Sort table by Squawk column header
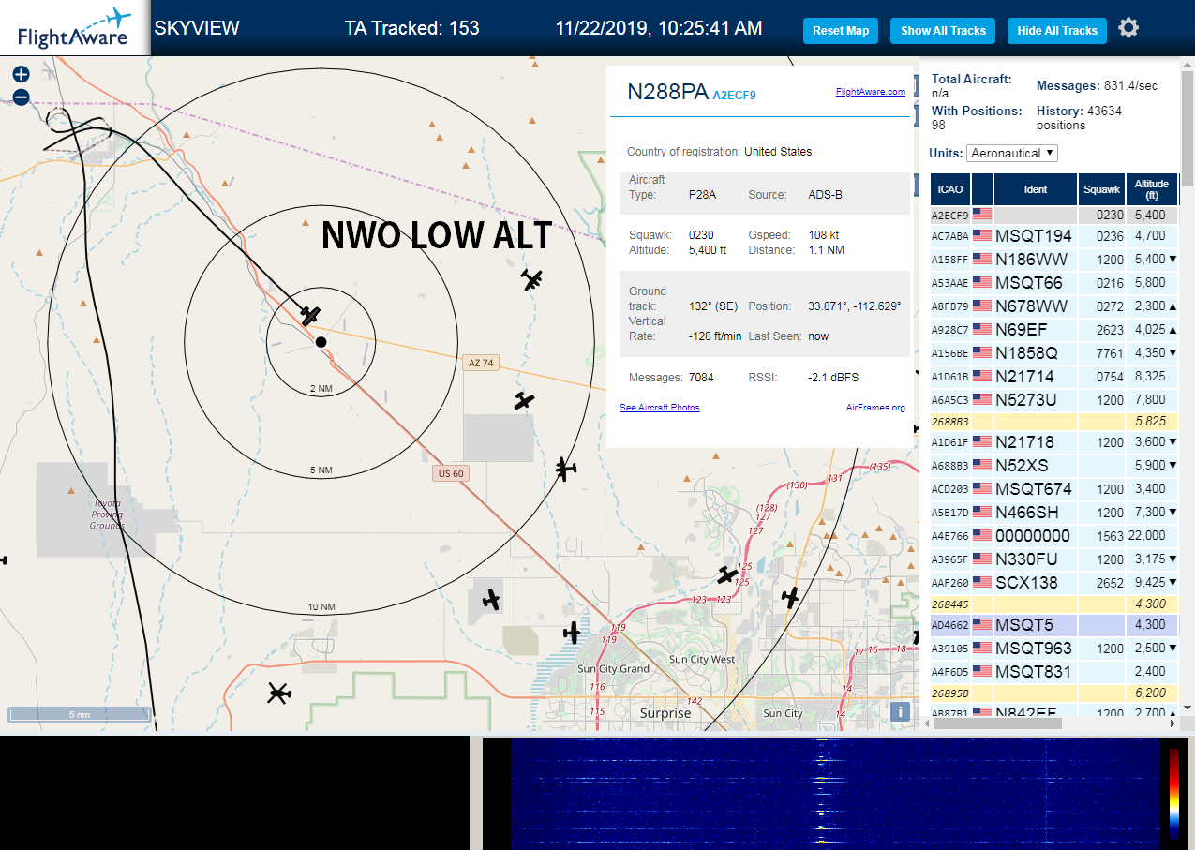The image size is (1195, 850). coord(1101,189)
